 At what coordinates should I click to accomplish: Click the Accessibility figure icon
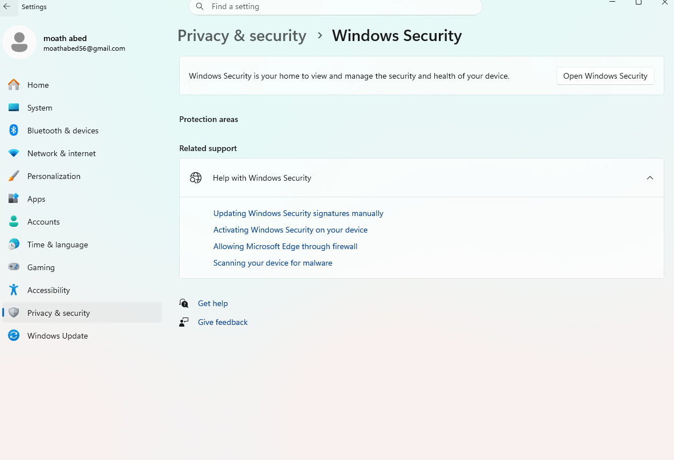(14, 290)
